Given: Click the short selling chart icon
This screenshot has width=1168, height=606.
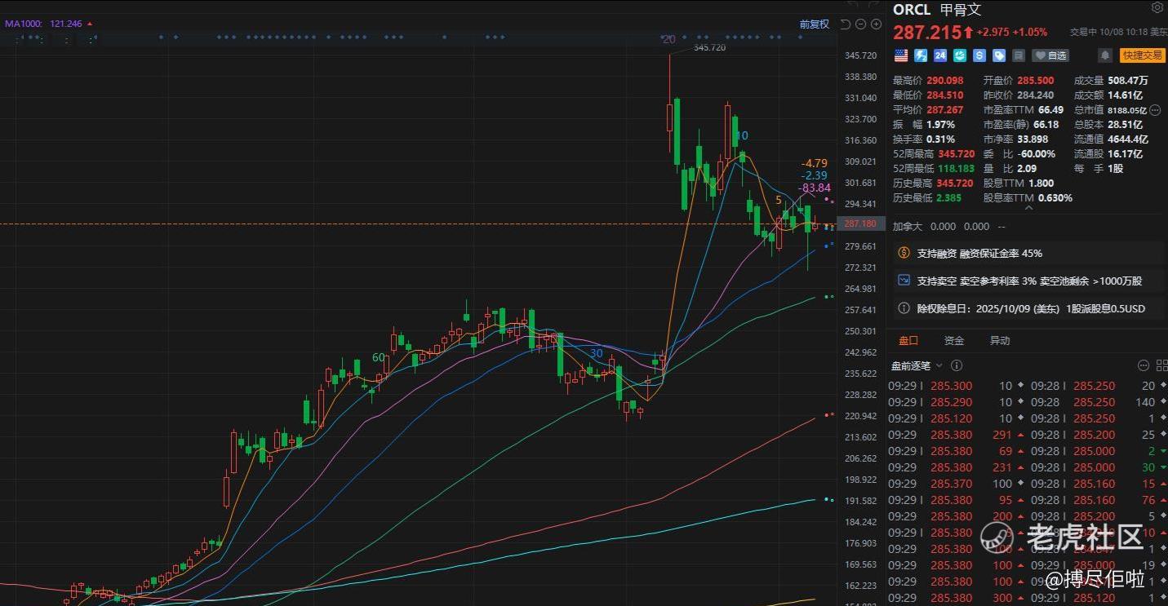Looking at the screenshot, I should [904, 281].
